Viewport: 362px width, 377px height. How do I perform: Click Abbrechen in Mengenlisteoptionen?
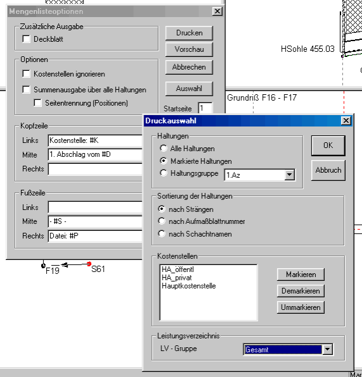click(189, 67)
